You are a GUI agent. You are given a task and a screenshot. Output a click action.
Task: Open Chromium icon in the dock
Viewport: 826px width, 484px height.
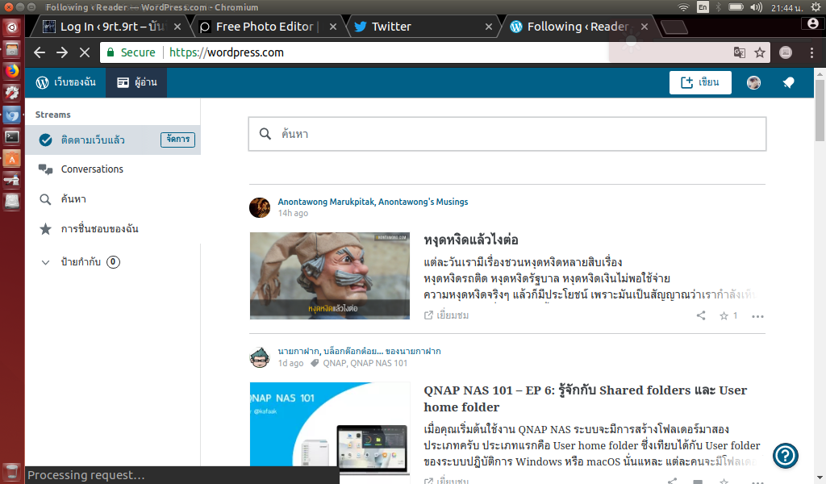tap(11, 115)
